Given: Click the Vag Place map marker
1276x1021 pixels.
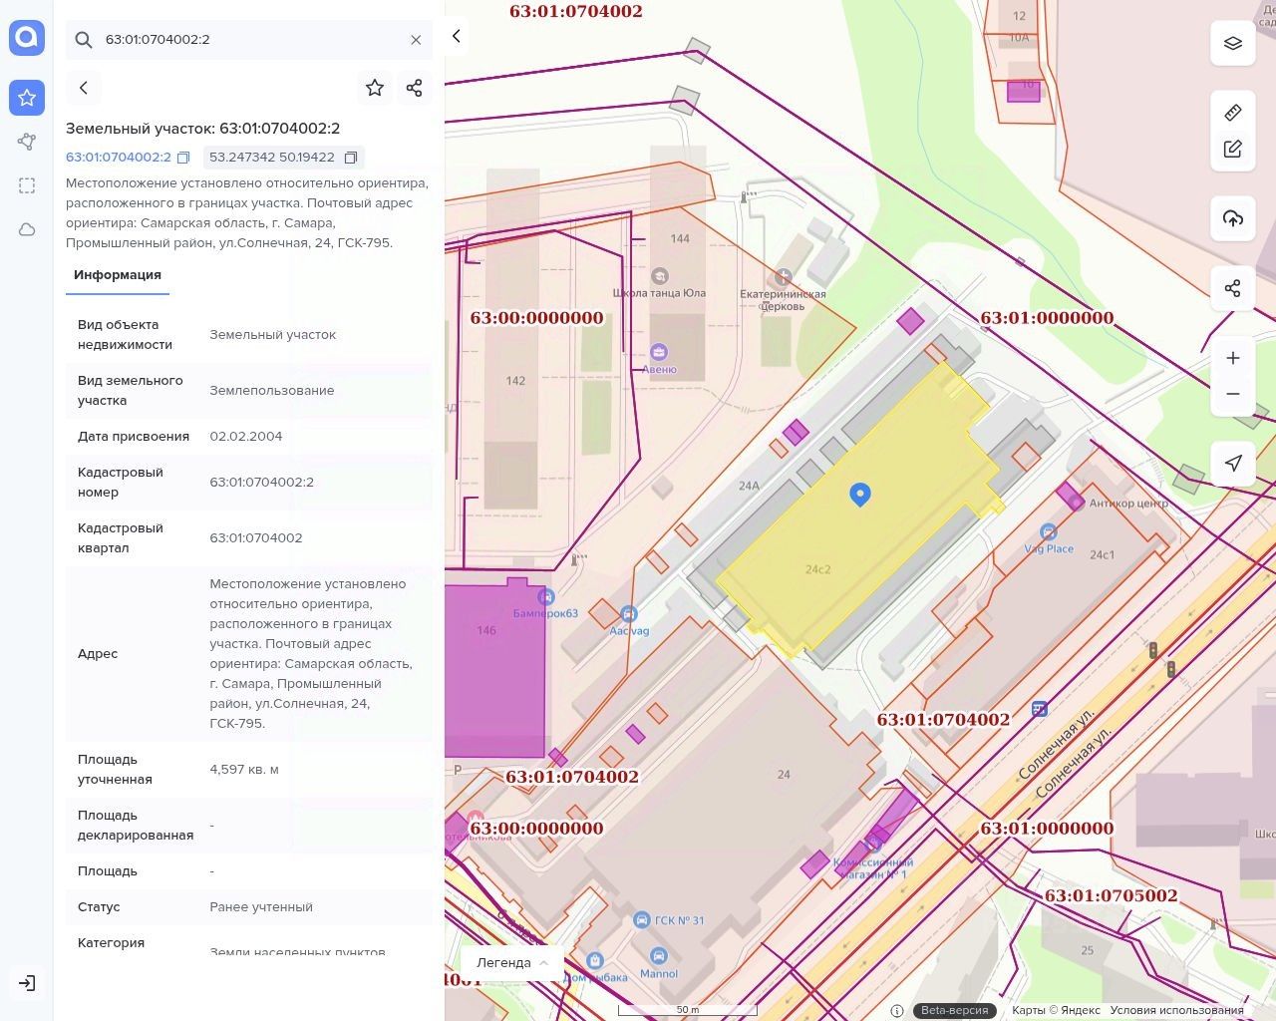Looking at the screenshot, I should click(1048, 532).
